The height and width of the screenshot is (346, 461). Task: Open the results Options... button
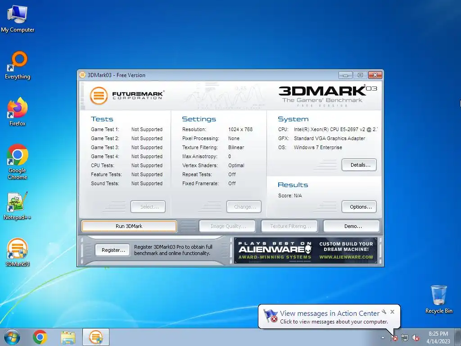click(359, 207)
